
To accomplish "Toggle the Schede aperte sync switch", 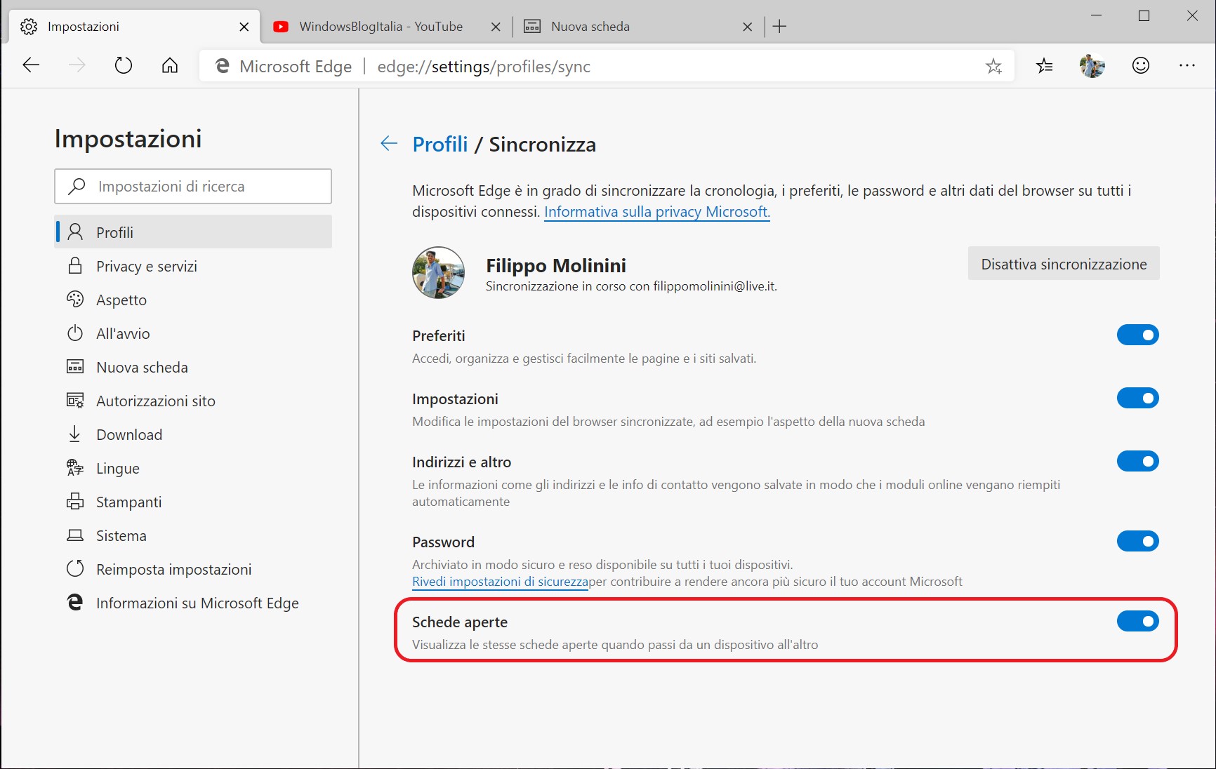I will (x=1138, y=621).
